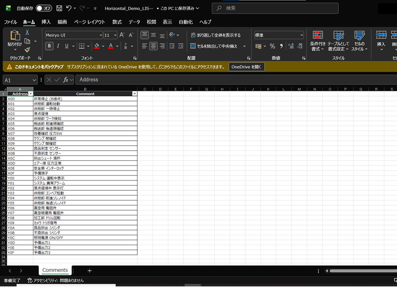Click the Undo arrow icon

click(69, 8)
